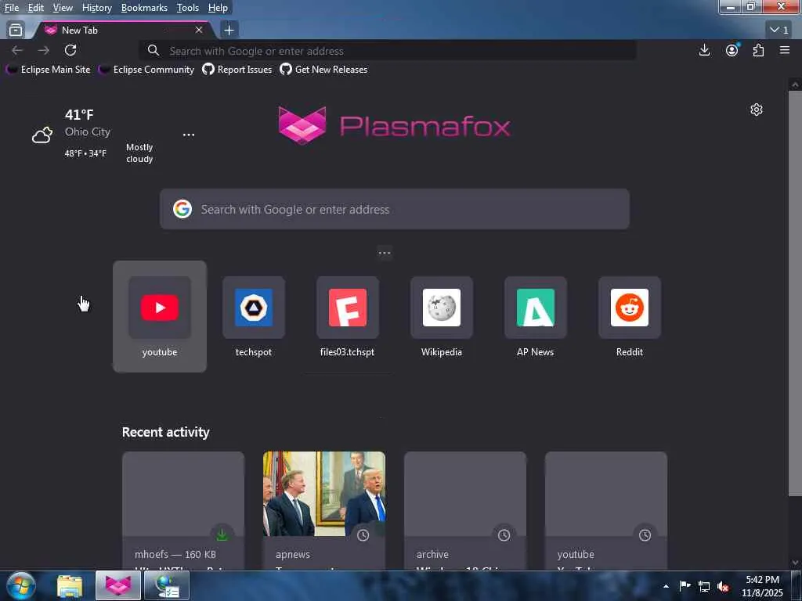Open the youtube recent activity card
The height and width of the screenshot is (601, 802).
606,510
